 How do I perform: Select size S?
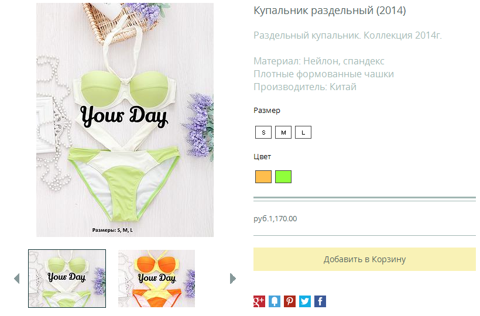coord(263,132)
